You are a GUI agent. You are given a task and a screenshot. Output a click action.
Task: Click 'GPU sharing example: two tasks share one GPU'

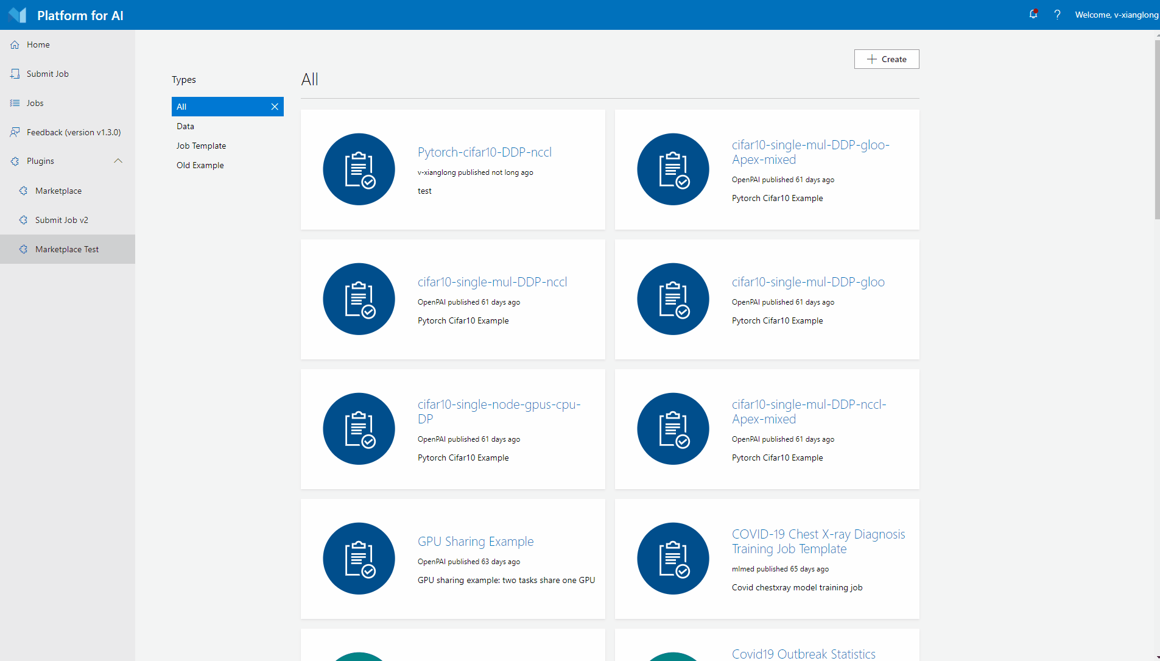[x=507, y=580]
